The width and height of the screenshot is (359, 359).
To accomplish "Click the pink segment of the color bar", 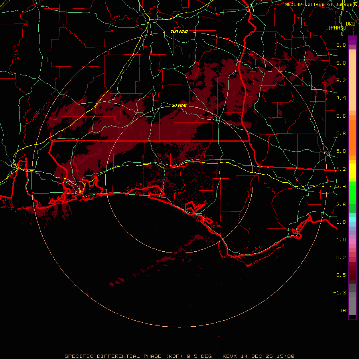I will pyautogui.click(x=352, y=242).
